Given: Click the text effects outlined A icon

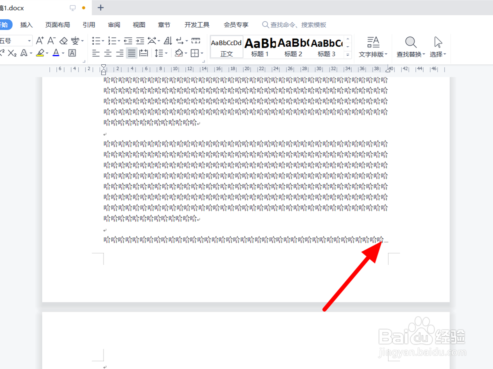Looking at the screenshot, I should (24, 53).
